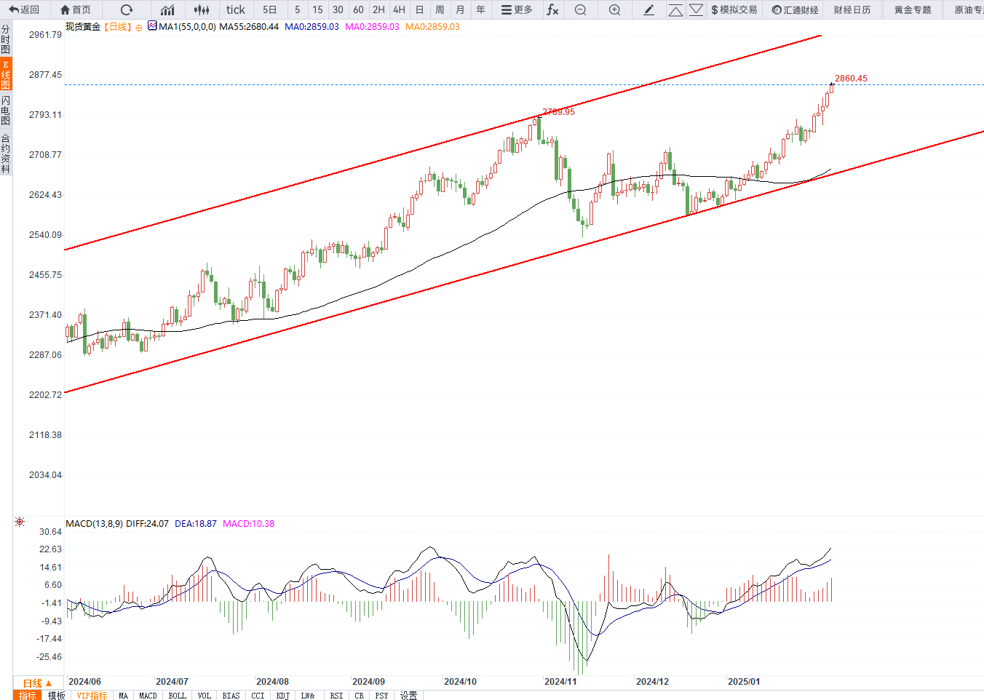Click the orange circle icon beside 日线 label

coord(139,28)
